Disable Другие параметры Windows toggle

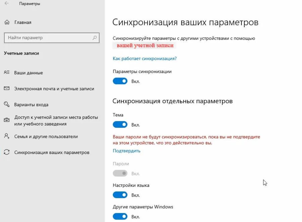(120, 216)
